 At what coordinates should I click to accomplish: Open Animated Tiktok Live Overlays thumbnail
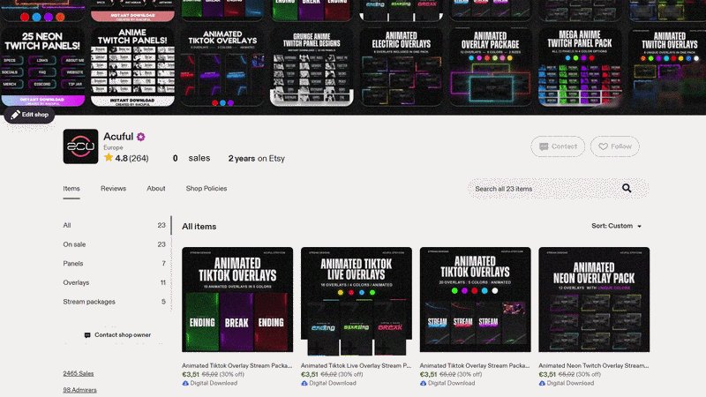click(x=357, y=301)
